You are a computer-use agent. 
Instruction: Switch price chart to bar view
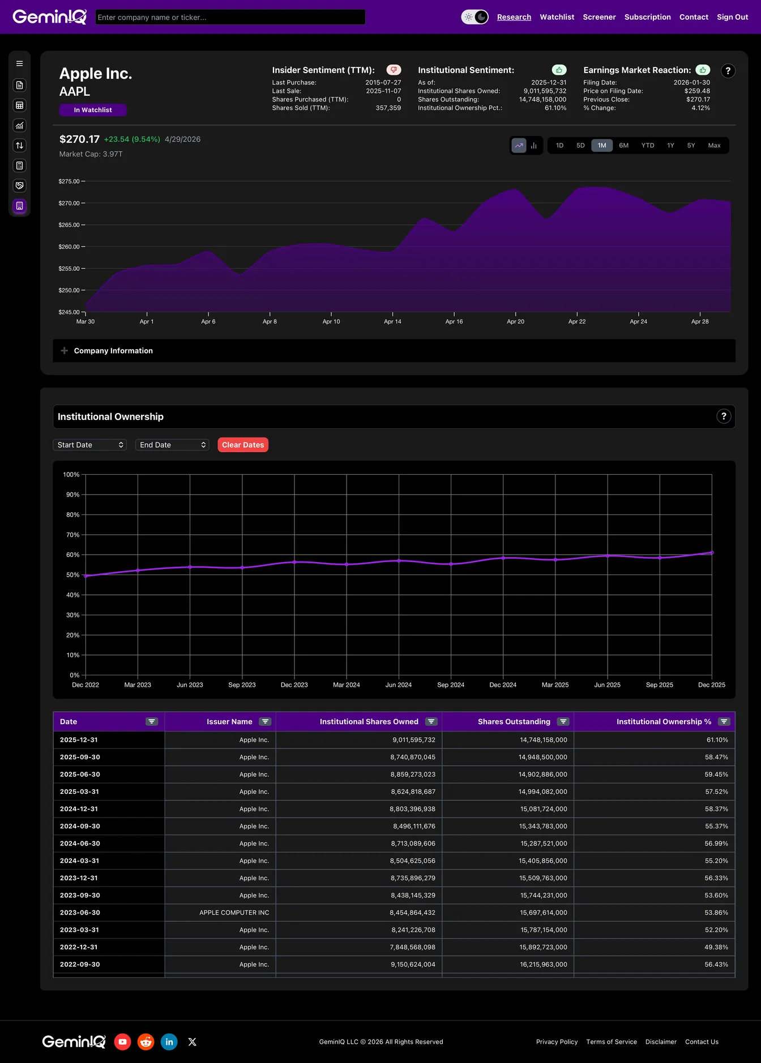point(533,146)
